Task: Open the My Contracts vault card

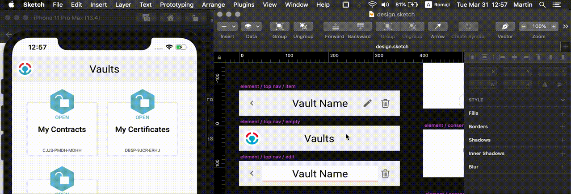Action: [62, 129]
